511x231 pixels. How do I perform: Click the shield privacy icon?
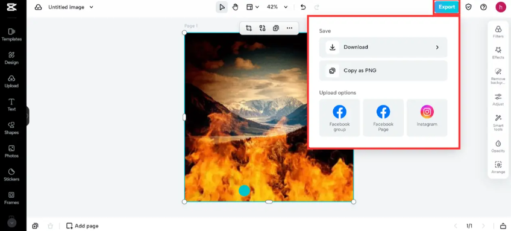click(x=468, y=7)
